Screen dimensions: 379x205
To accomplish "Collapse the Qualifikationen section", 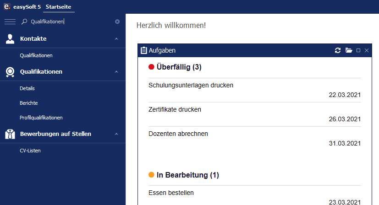I will click(116, 72).
